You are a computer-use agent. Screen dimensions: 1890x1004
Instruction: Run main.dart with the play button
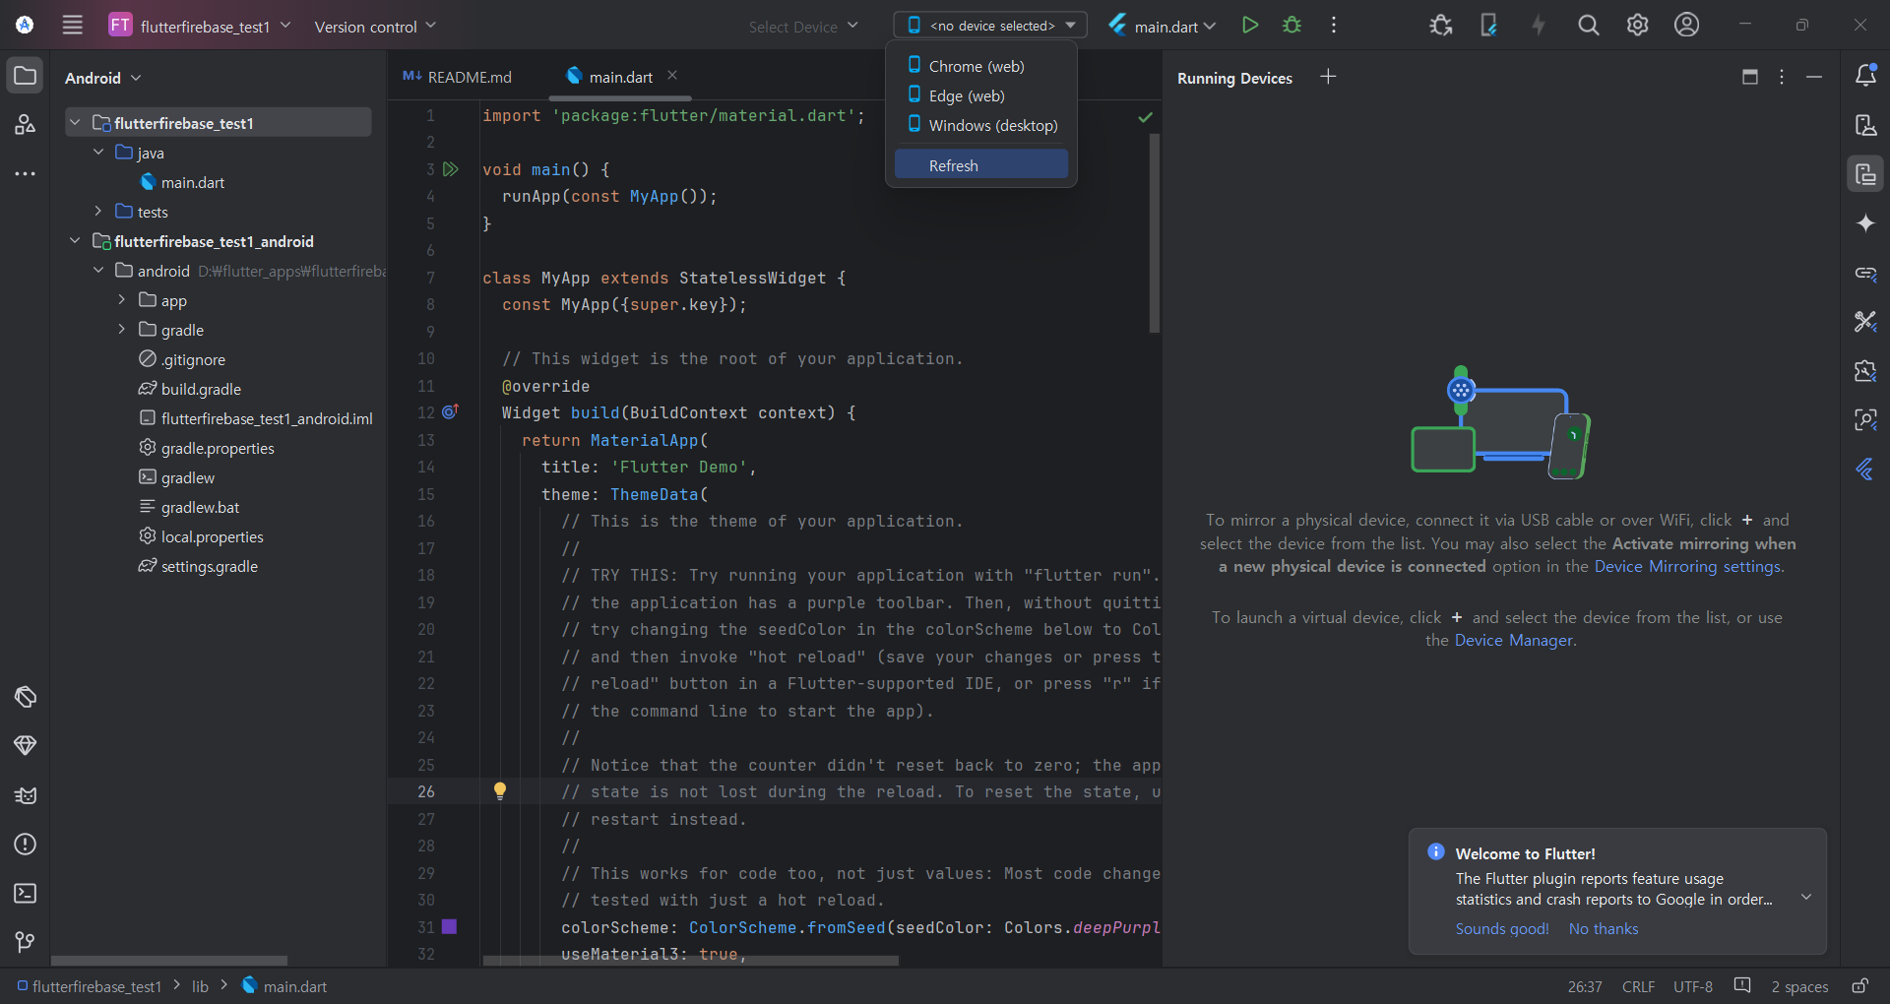pos(1250,26)
